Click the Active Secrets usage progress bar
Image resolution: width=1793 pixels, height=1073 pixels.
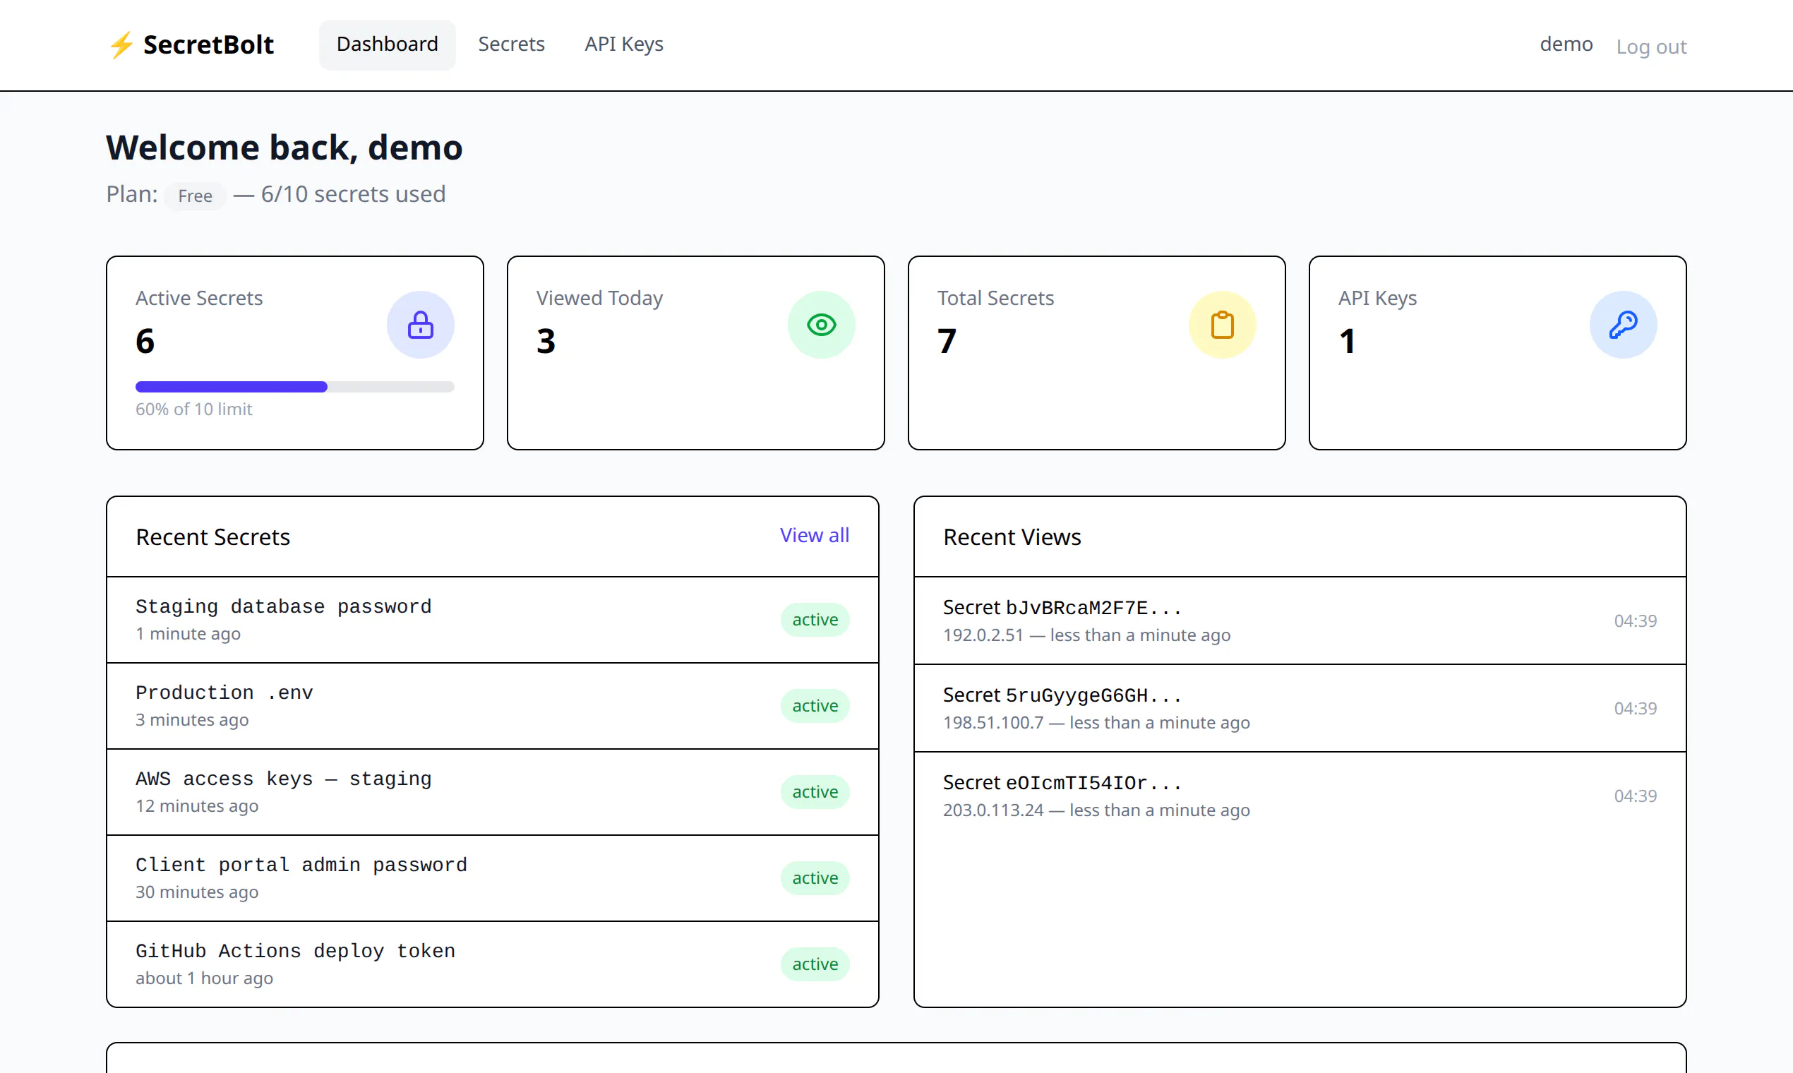(x=295, y=387)
